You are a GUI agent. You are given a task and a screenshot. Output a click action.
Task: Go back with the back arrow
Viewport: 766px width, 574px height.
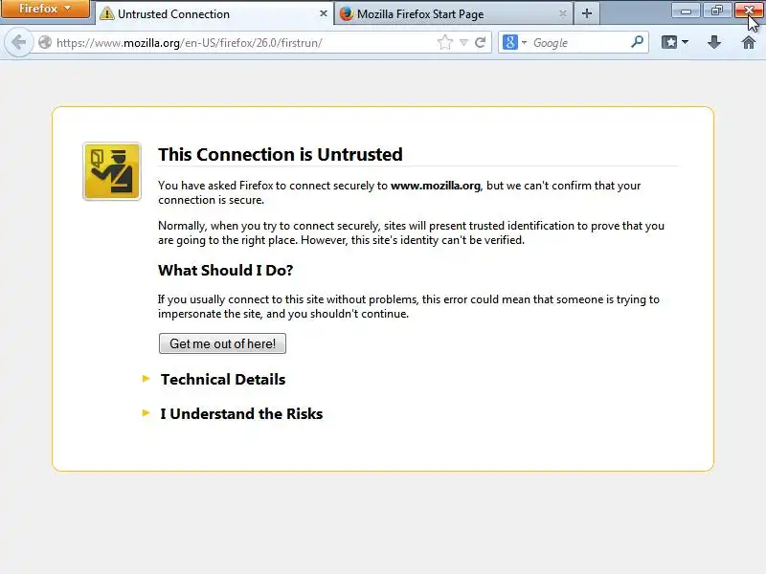coord(18,42)
